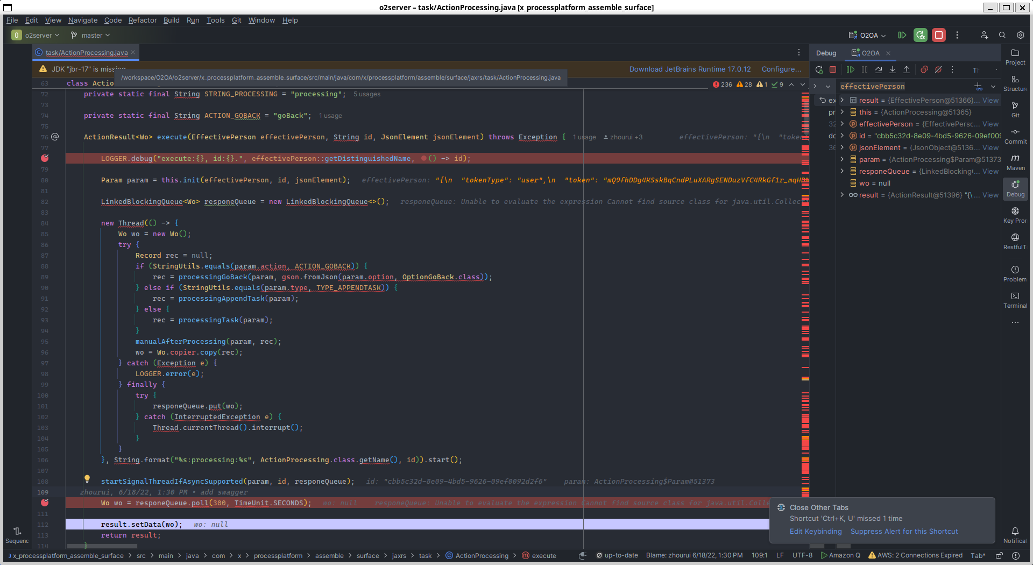Add expression to watches

(x=978, y=87)
